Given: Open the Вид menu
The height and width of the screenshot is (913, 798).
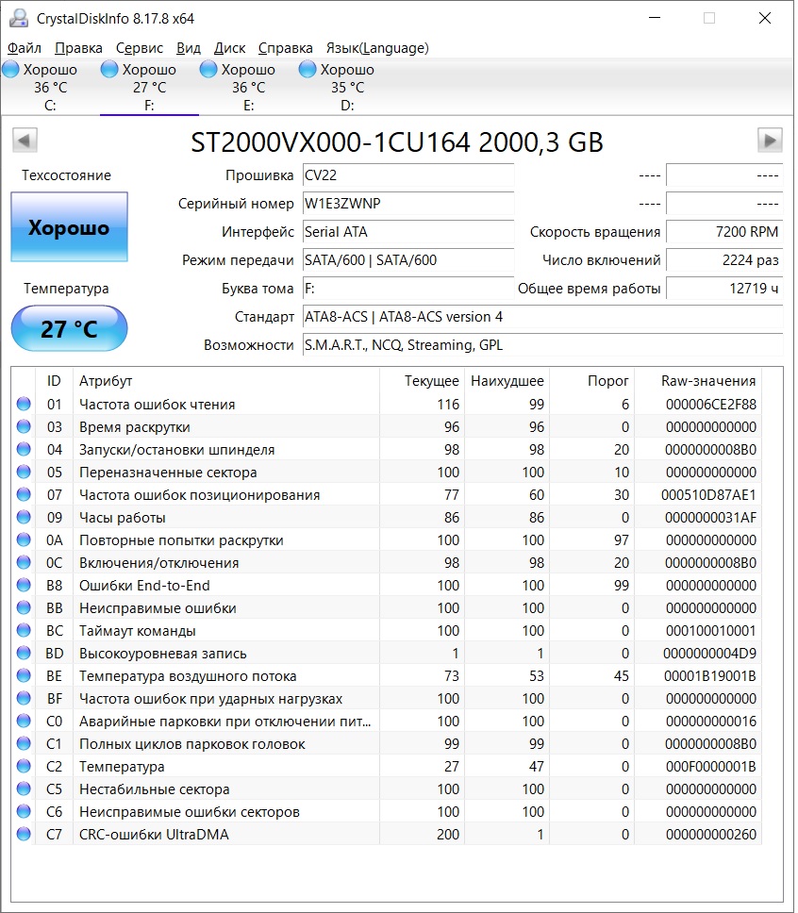Looking at the screenshot, I should (x=188, y=48).
